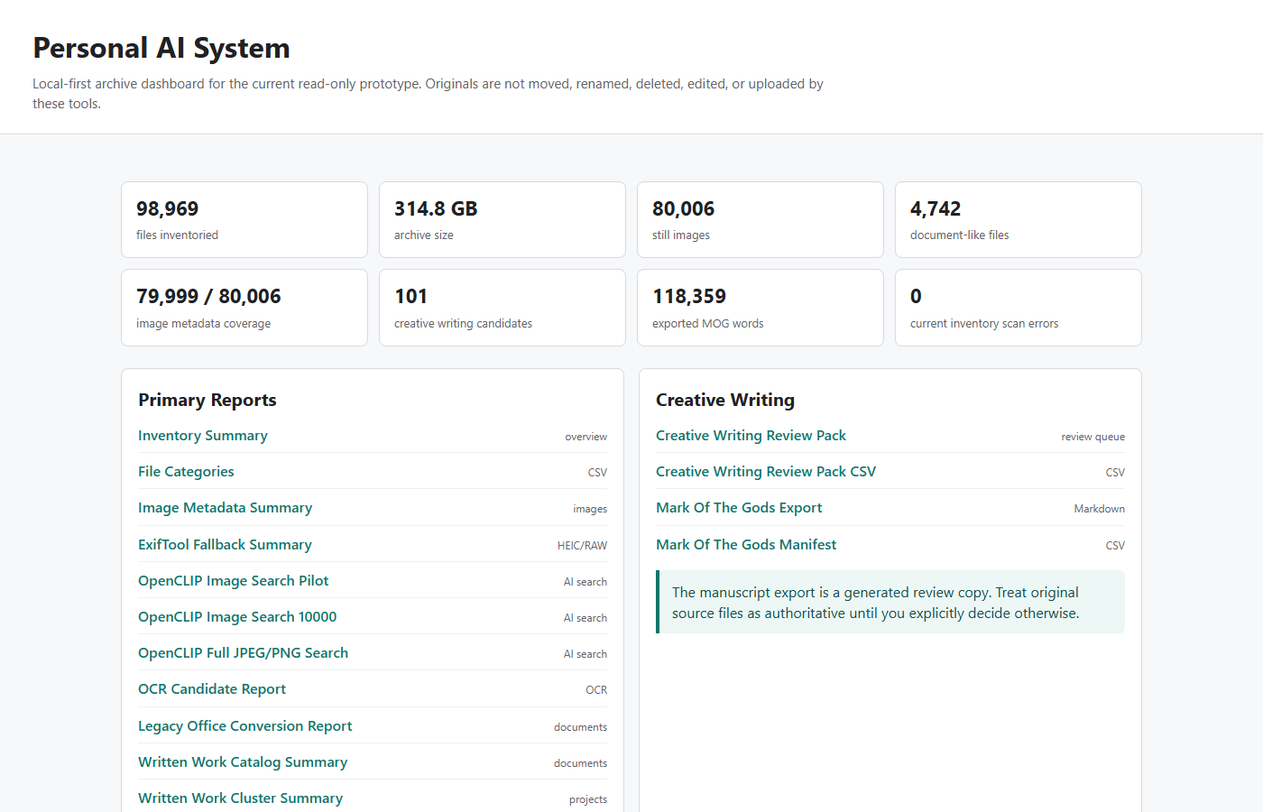This screenshot has width=1263, height=812.
Task: Click the 'review queue' tag text
Action: 1092,437
